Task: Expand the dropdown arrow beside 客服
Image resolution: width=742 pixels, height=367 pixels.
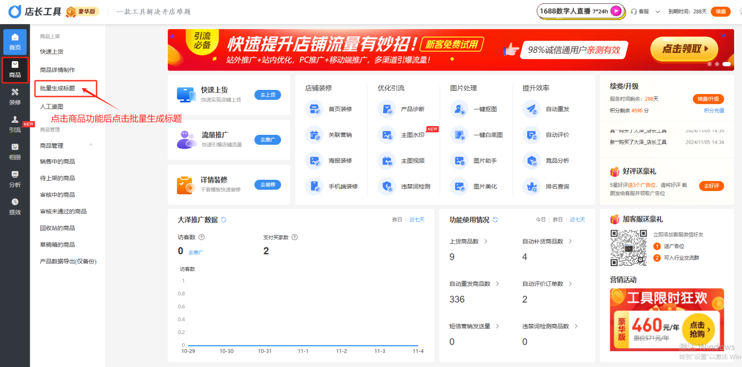Action: (658, 12)
